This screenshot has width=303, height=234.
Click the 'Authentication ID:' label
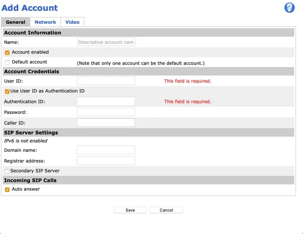click(25, 101)
